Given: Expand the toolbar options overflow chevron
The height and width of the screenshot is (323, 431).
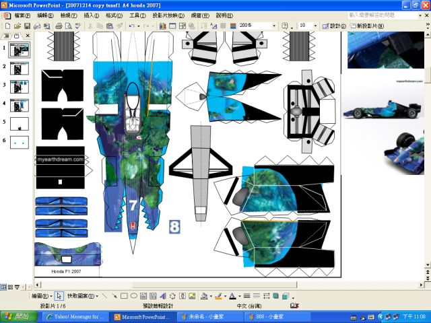Looking at the screenshot, I should tap(428, 26).
